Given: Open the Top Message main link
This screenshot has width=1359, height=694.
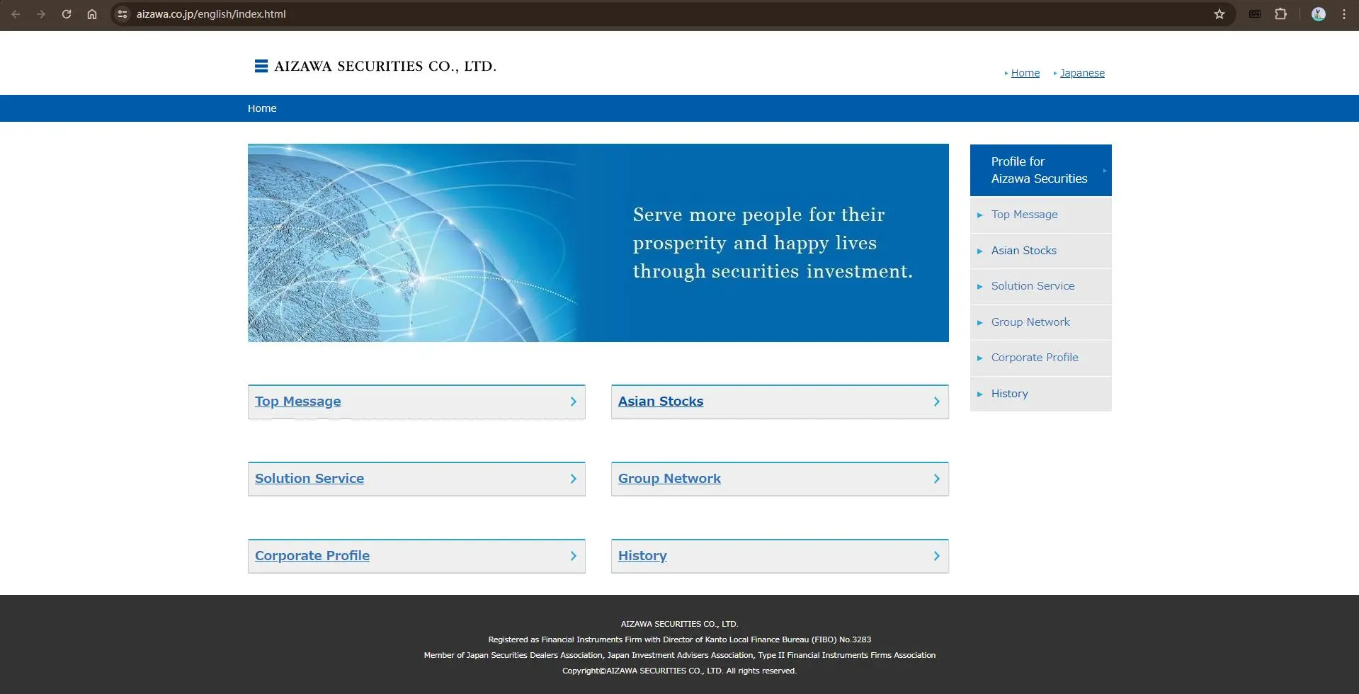Looking at the screenshot, I should click(x=298, y=402).
